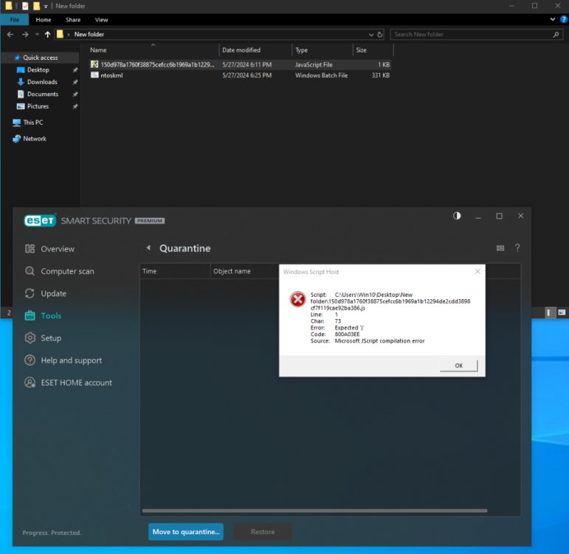The width and height of the screenshot is (569, 554).
Task: Go up one folder level in Explorer
Action: tap(47, 34)
